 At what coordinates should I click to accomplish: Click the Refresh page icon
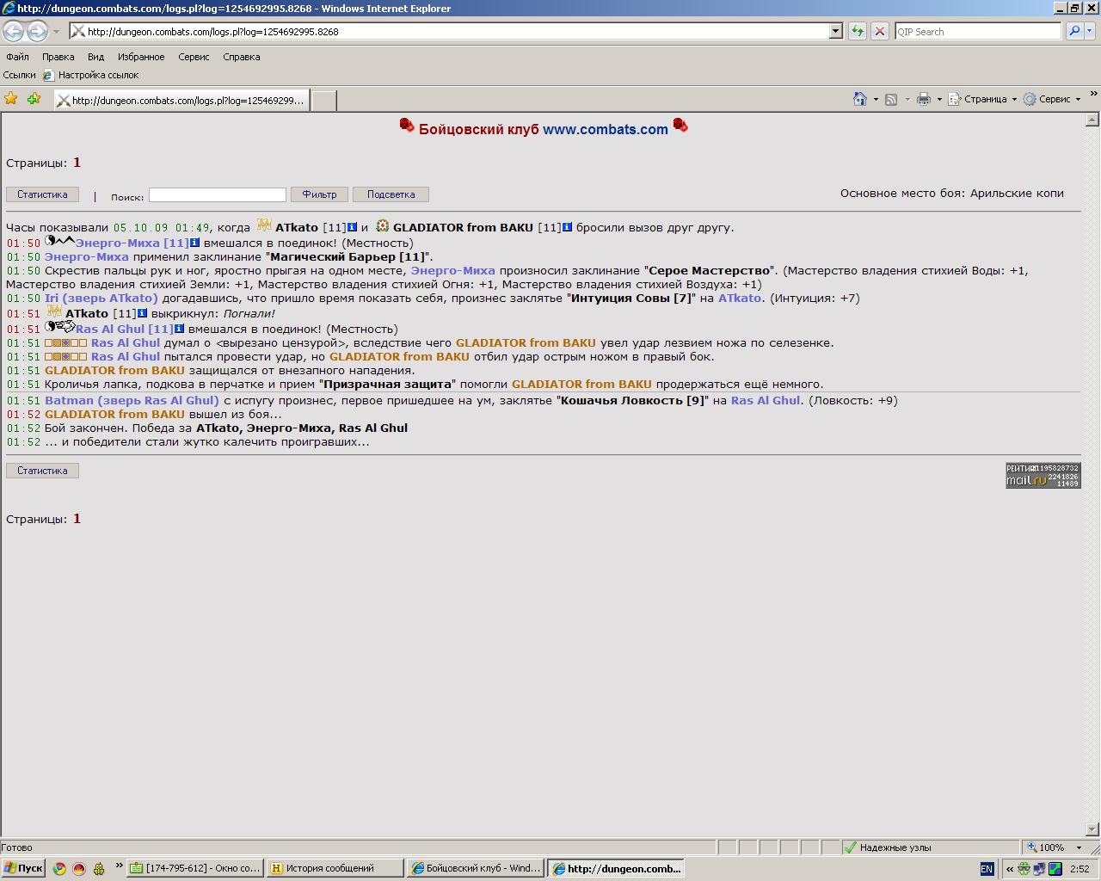pos(858,31)
